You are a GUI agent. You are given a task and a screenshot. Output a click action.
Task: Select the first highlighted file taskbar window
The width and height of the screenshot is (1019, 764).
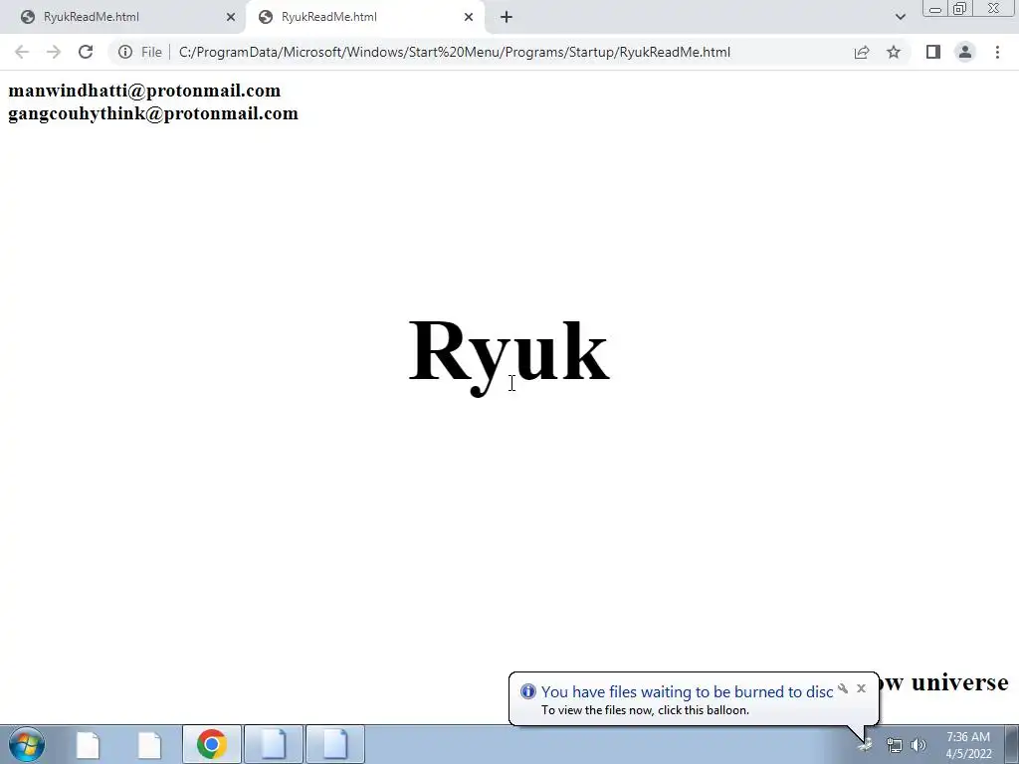click(274, 744)
